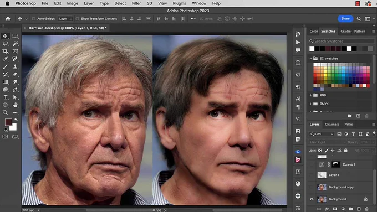377x212 pixels.
Task: Delete layer using Layers panel trash icon
Action: click(366, 209)
